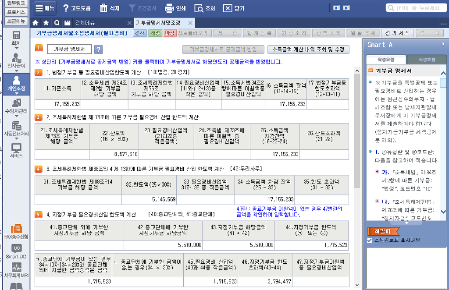Image resolution: width=449 pixels, height=290 pixels.
Task: Open FAX송수신함
Action: [16, 231]
